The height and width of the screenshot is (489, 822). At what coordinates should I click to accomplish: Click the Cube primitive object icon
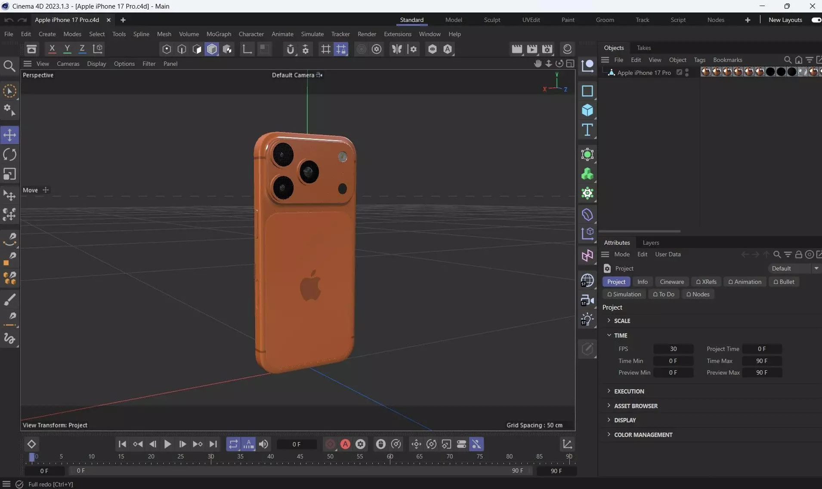[587, 110]
